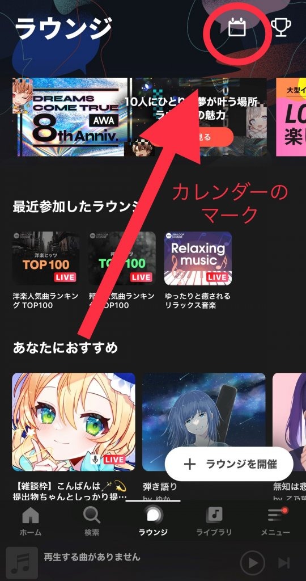
Task: Open the 洋楽ヒッツ TOP 100 lounge
Action: [45, 258]
